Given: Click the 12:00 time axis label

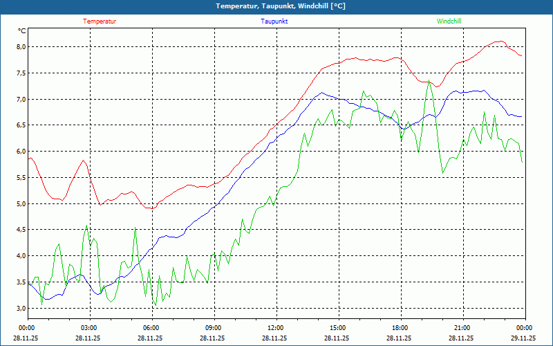Looking at the screenshot, I should (x=276, y=328).
